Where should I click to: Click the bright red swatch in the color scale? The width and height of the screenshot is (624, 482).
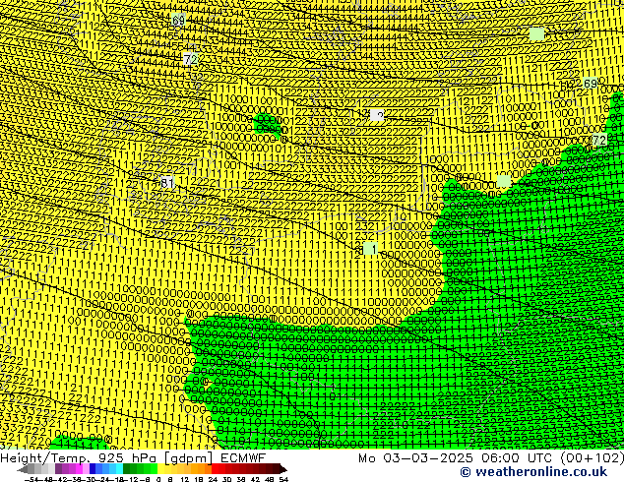[215, 469]
